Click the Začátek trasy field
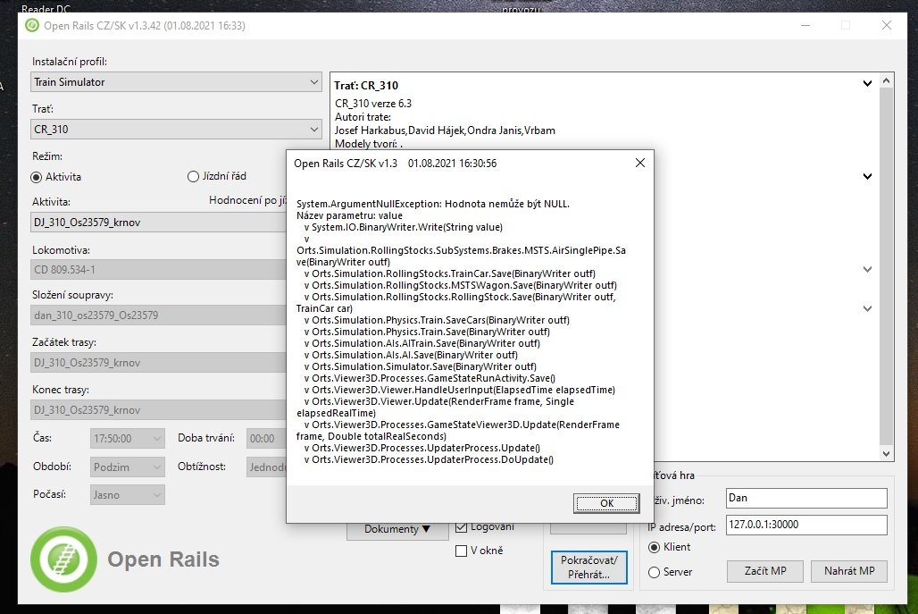The height and width of the screenshot is (614, 918). [158, 363]
